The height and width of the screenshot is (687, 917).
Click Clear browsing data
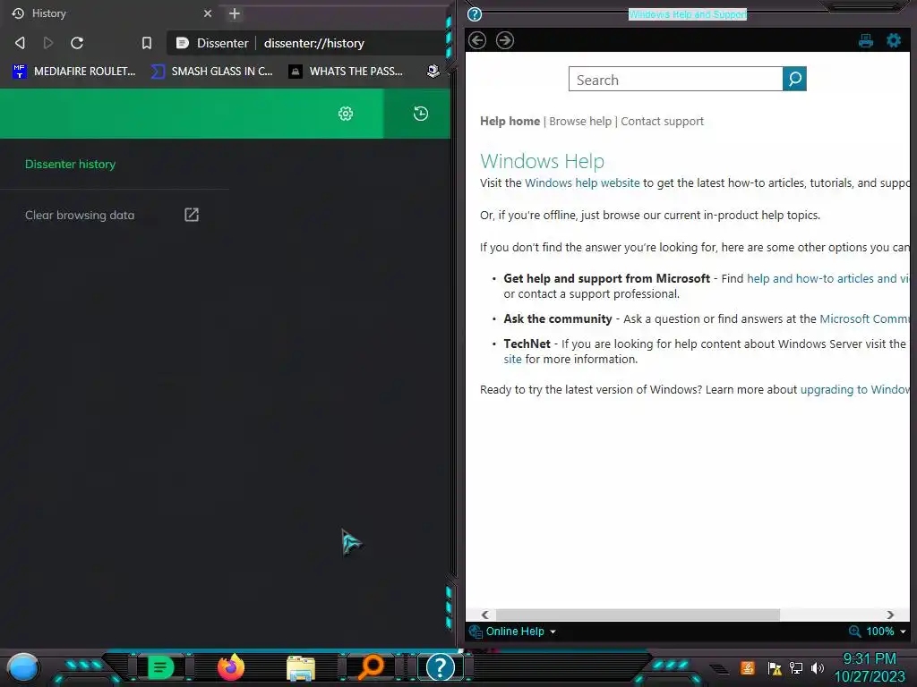[80, 215]
